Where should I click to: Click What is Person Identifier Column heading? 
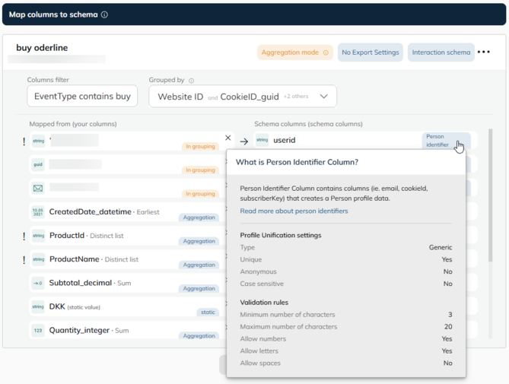pos(297,162)
